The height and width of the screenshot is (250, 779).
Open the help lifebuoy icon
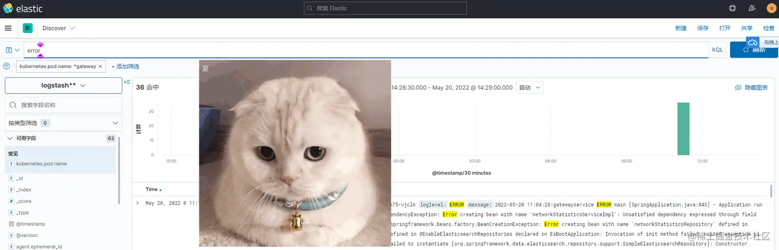(x=733, y=8)
